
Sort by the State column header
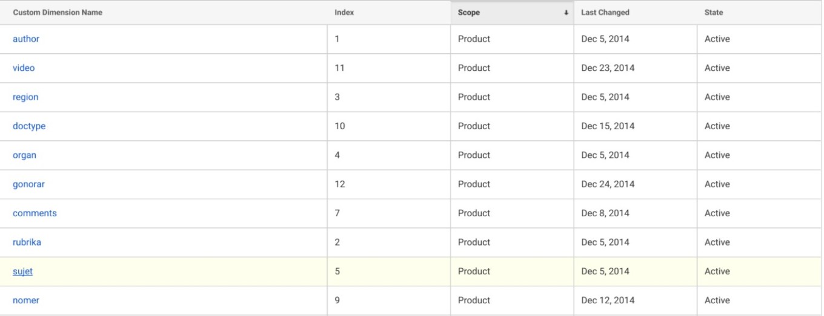pyautogui.click(x=714, y=13)
